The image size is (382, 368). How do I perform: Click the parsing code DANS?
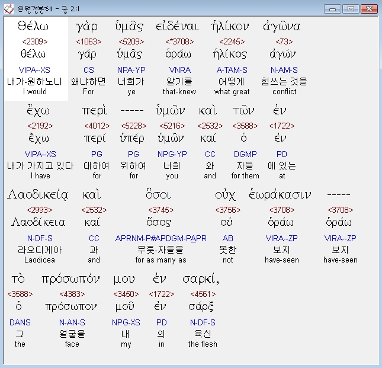(x=20, y=323)
